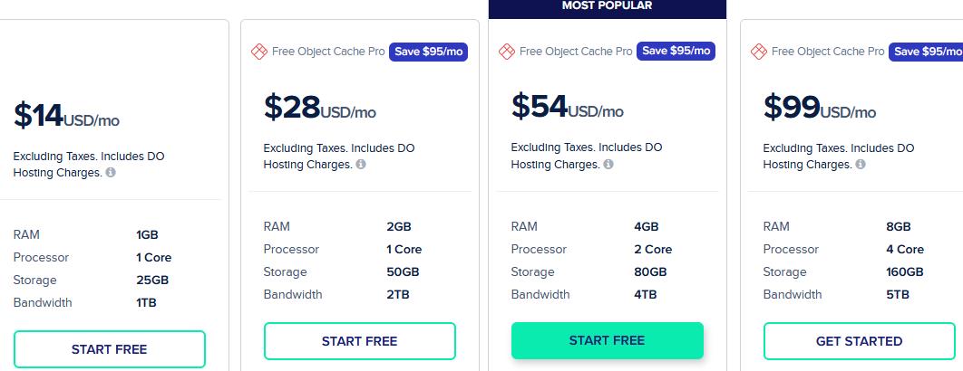
Task: Click info icon in $28 plan hosting note
Action: tap(361, 165)
